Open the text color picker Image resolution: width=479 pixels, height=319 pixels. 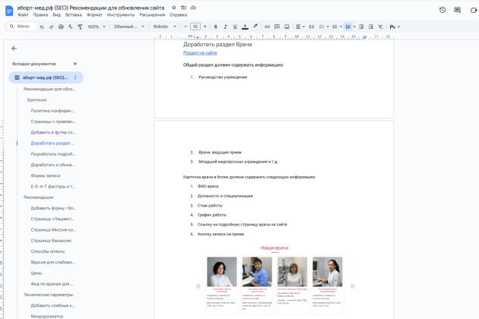[245, 27]
